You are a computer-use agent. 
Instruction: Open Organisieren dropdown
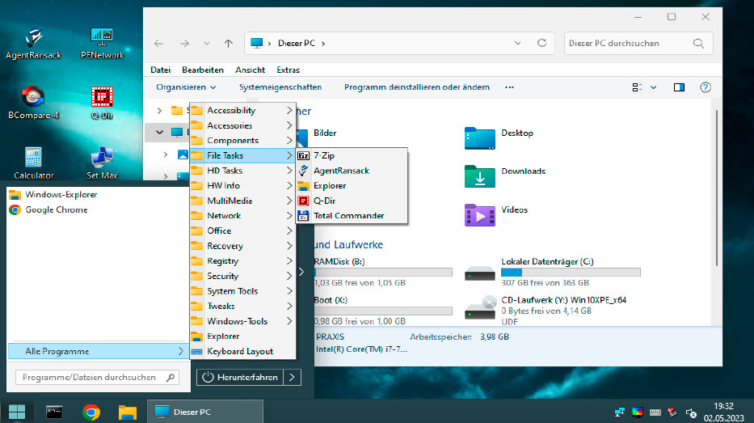[186, 87]
